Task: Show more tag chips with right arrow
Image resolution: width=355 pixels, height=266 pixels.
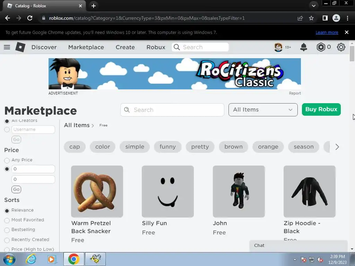Action: 337,147
